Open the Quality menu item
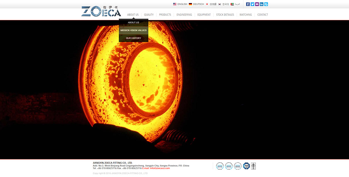The width and height of the screenshot is (349, 177). pos(149,15)
